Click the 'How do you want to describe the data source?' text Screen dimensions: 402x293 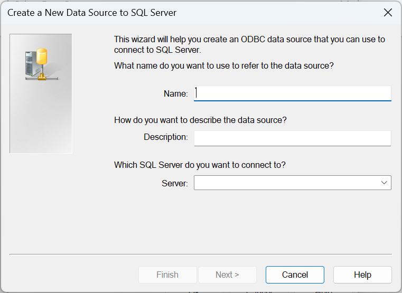pos(200,120)
